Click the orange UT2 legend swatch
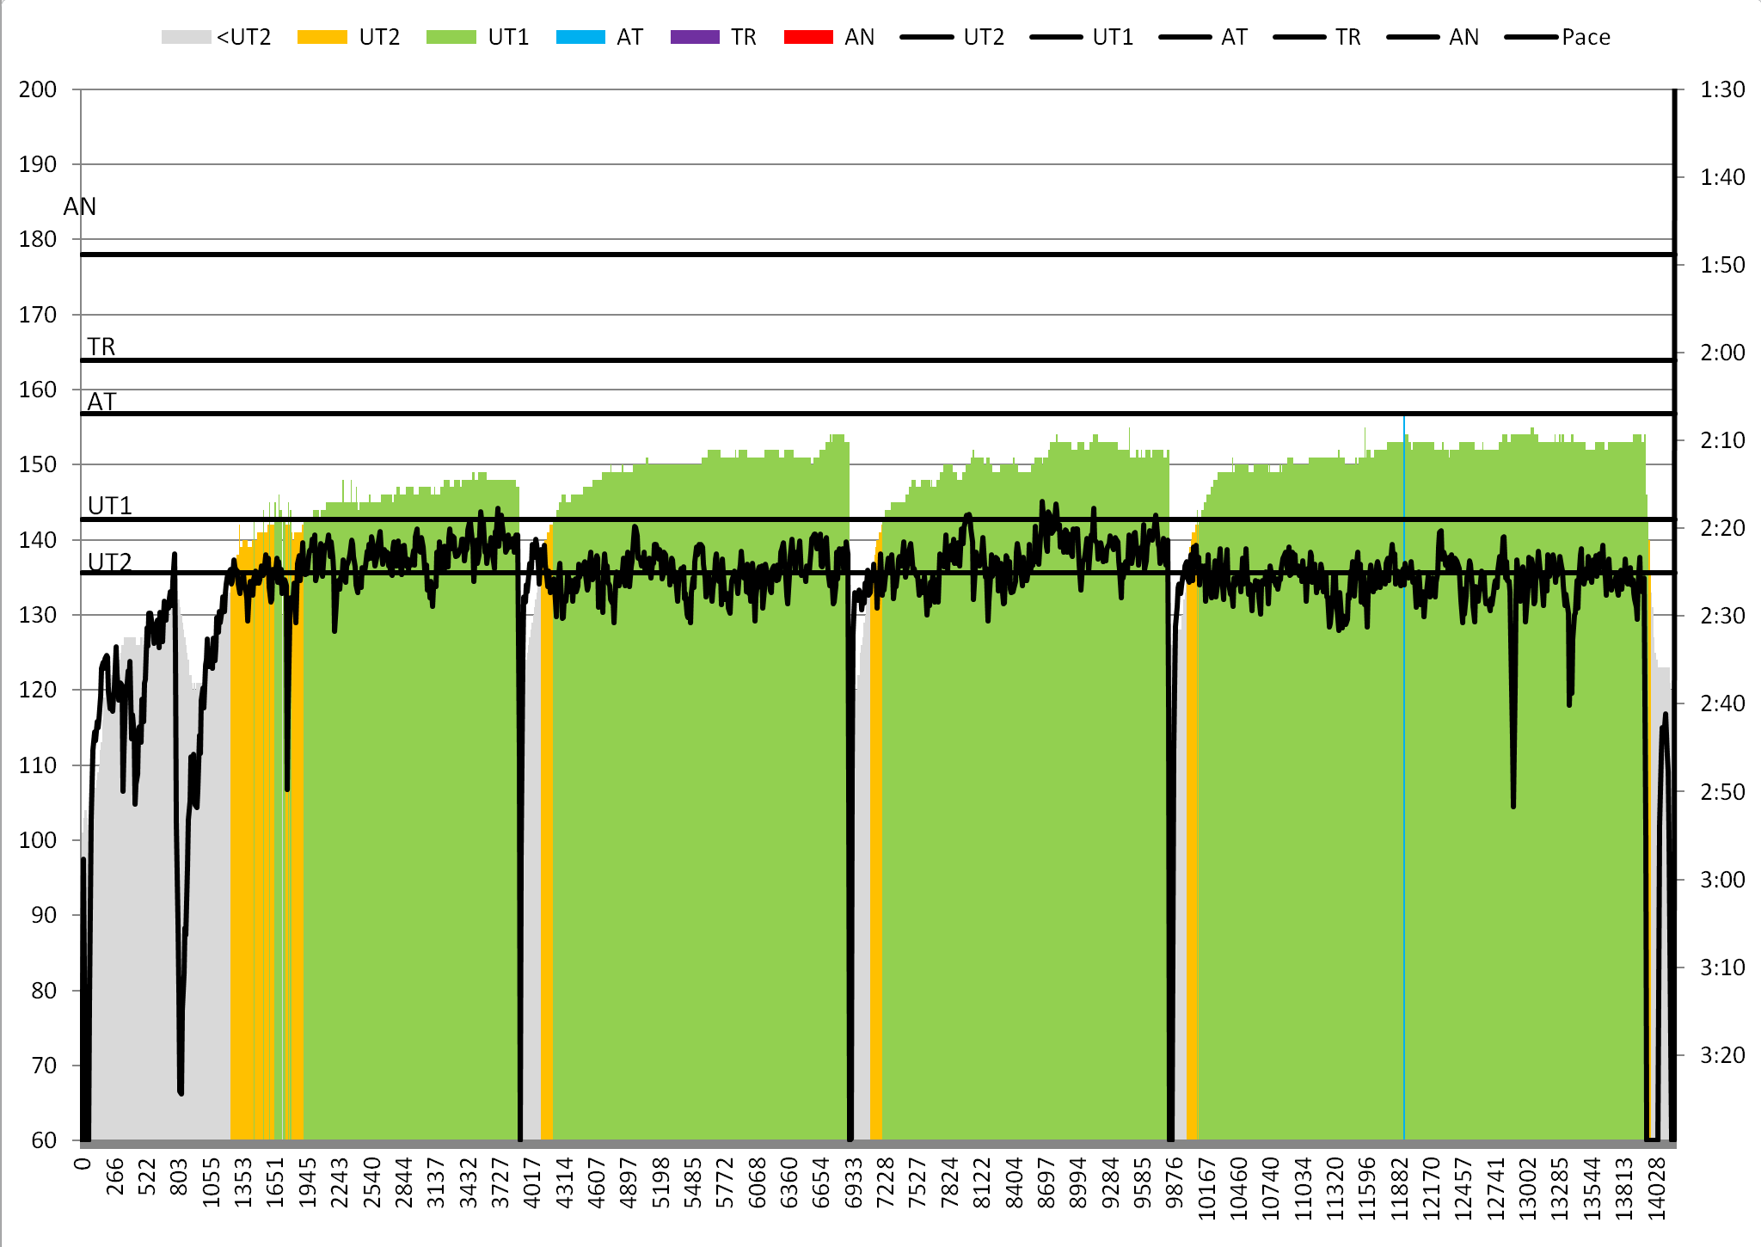This screenshot has height=1247, width=1761. (x=322, y=37)
